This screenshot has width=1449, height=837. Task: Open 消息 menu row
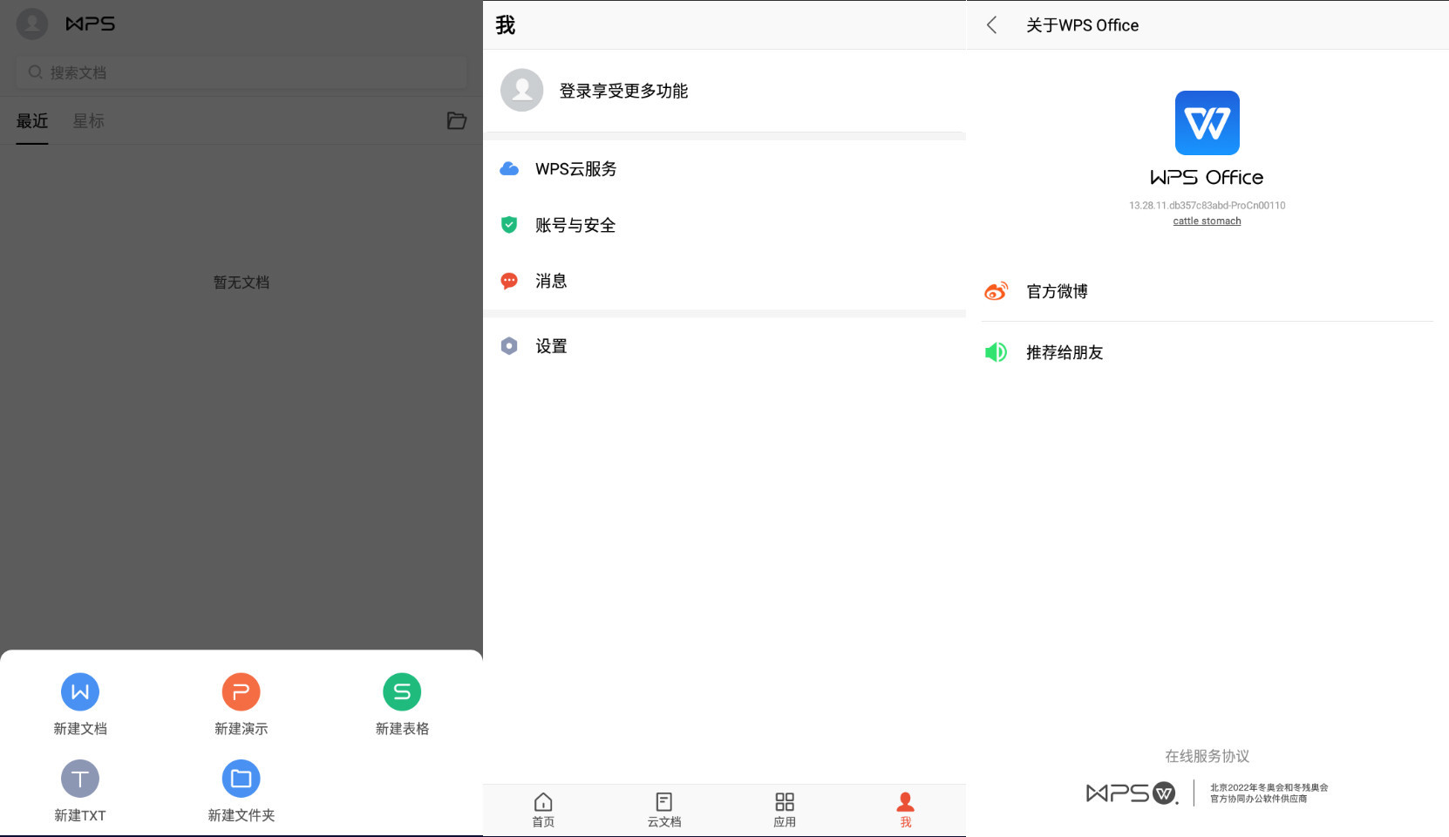pyautogui.click(x=724, y=281)
